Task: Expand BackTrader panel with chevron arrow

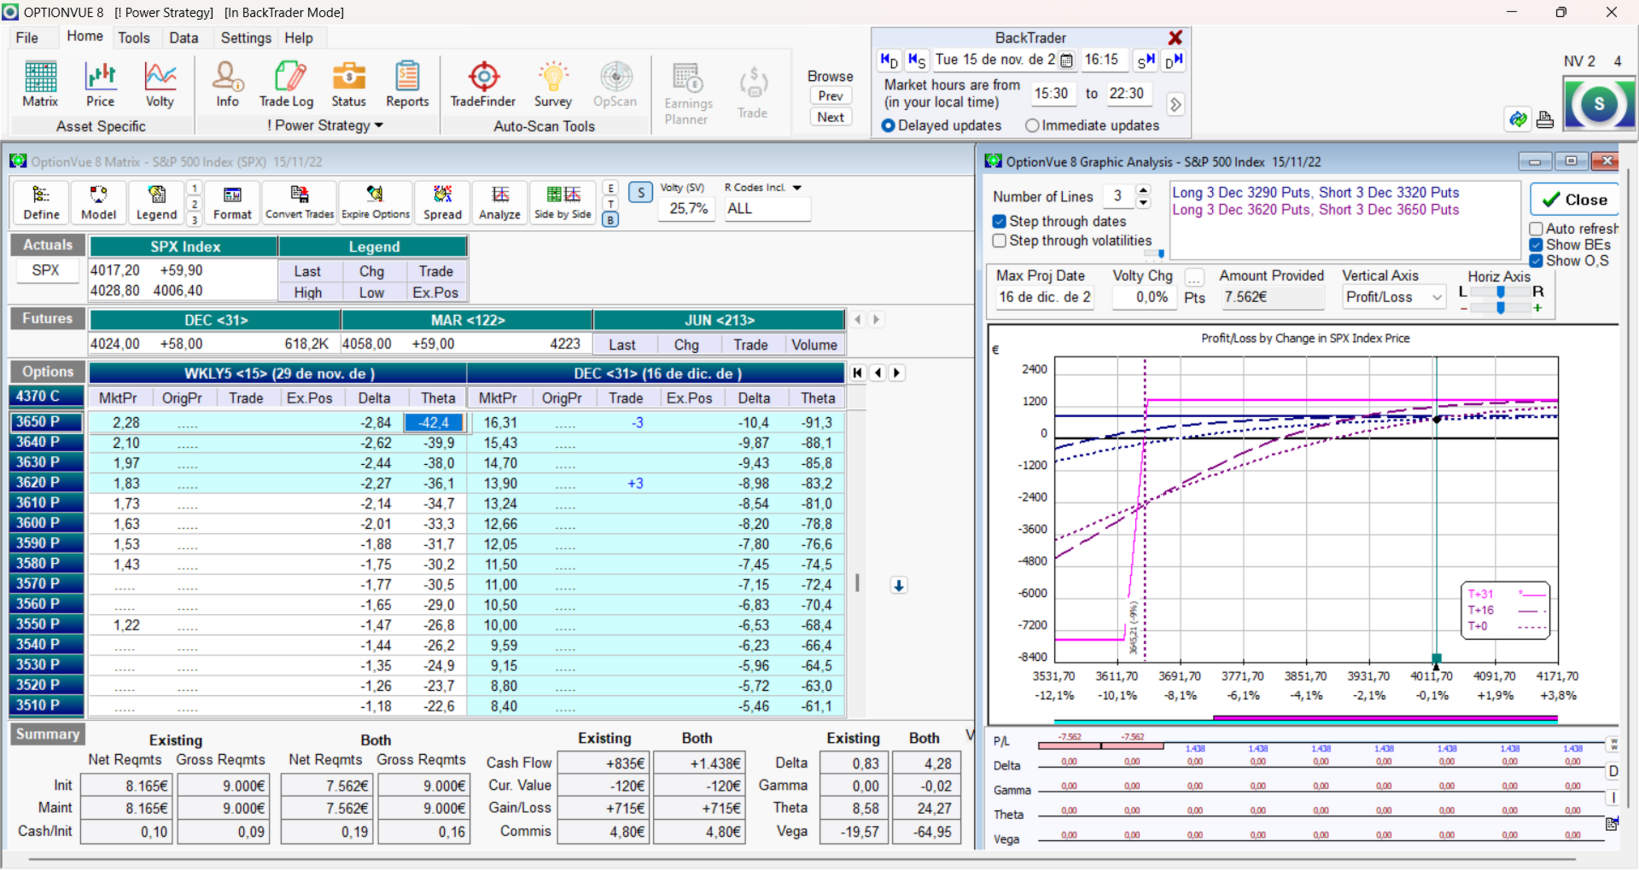Action: [1176, 104]
